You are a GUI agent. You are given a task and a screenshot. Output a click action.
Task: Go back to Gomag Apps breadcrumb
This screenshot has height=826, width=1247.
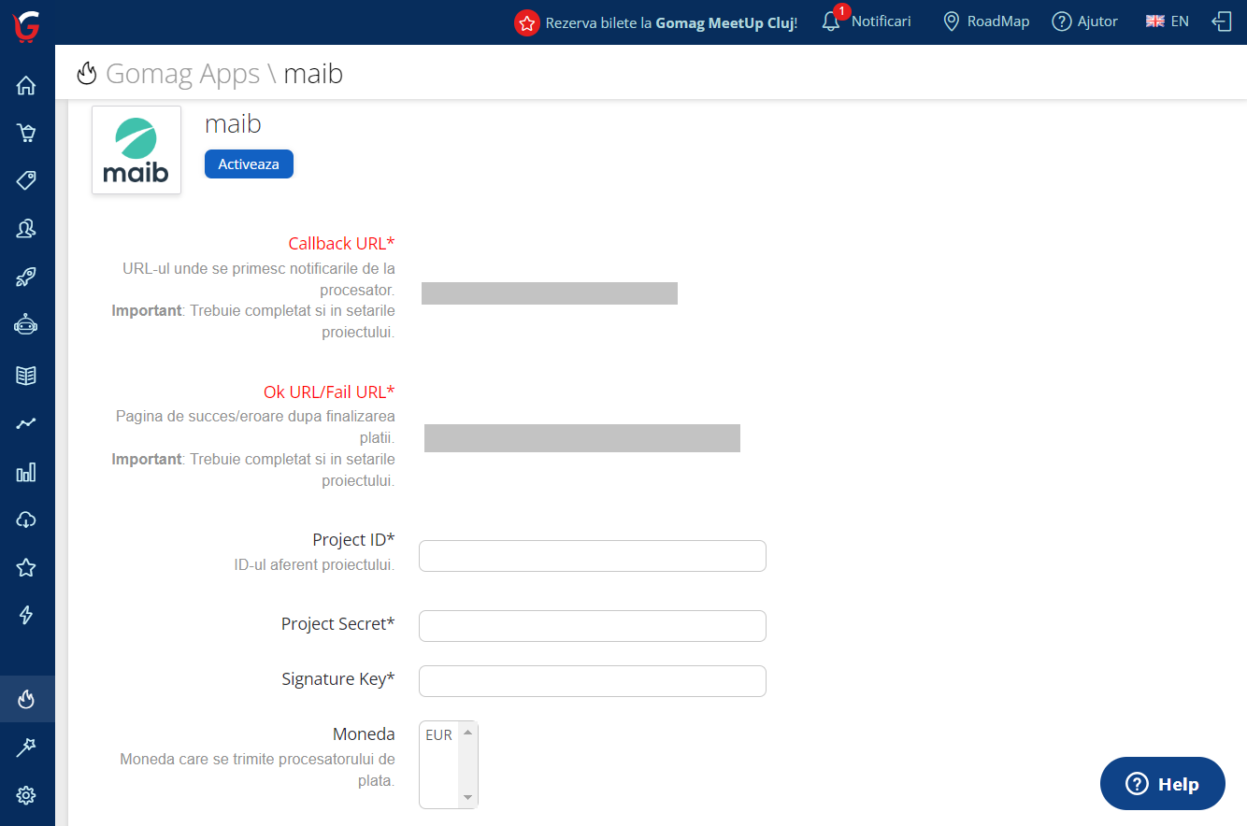pyautogui.click(x=182, y=73)
